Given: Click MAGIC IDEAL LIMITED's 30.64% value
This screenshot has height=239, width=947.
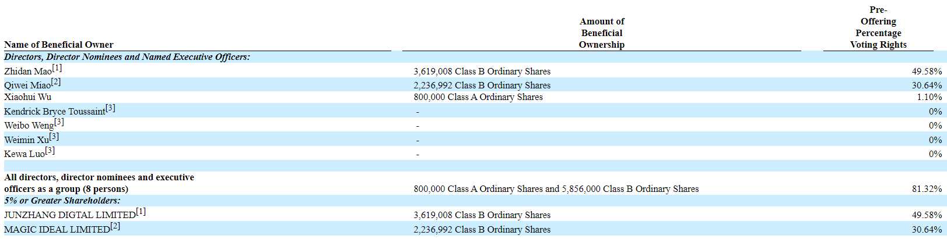Looking at the screenshot, I should click(927, 230).
